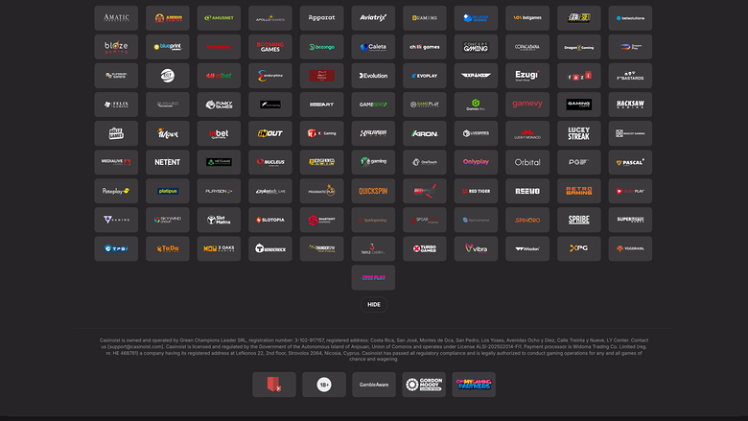Click the Booming Games tile
The image size is (748, 421).
[270, 47]
